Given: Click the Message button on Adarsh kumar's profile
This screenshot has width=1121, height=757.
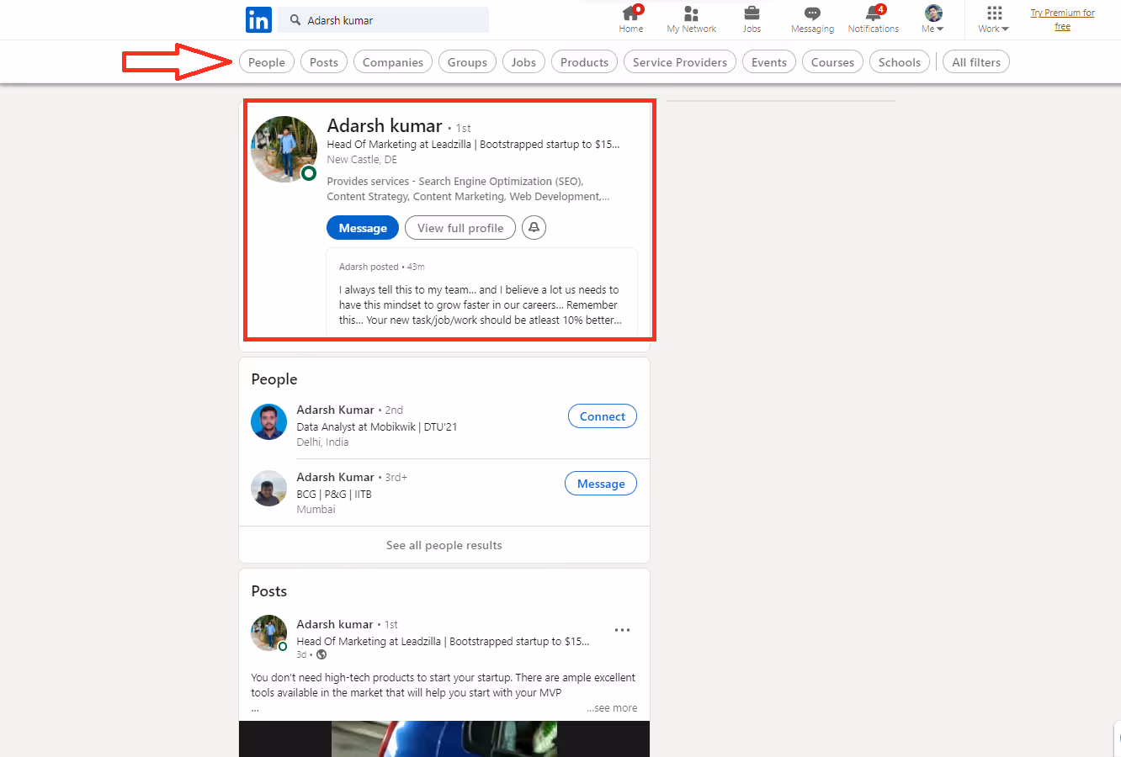Looking at the screenshot, I should (362, 227).
